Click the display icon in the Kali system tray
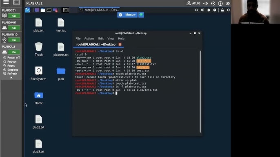 click(x=196, y=10)
